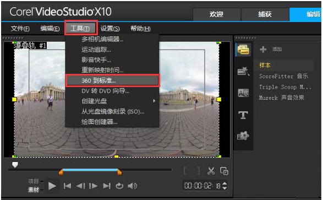The width and height of the screenshot is (323, 200).
Task: Open the 编辑(E) menu
Action: (x=50, y=28)
